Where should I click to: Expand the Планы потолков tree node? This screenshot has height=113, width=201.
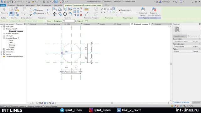(4, 34)
